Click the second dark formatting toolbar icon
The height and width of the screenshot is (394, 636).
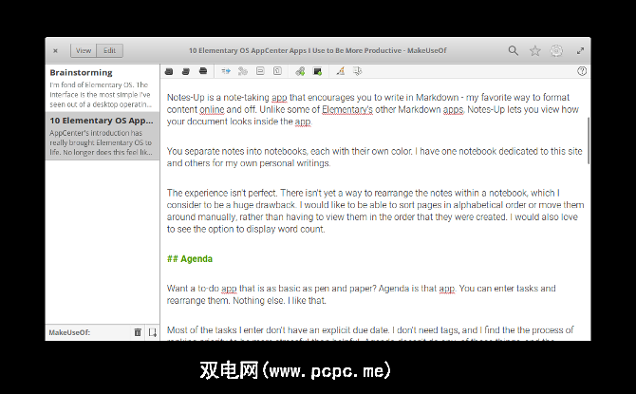coord(186,71)
